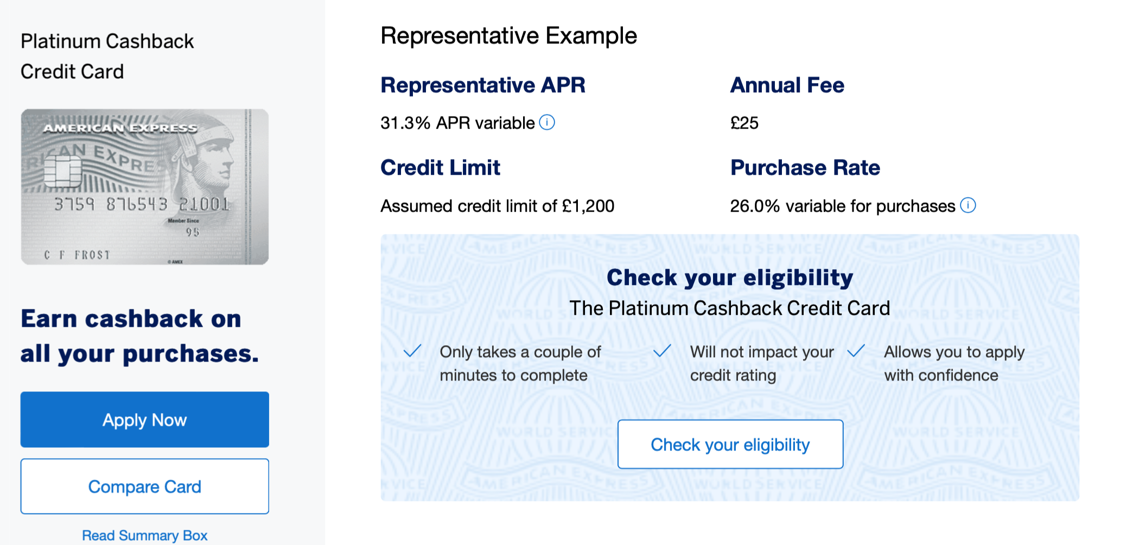This screenshot has width=1133, height=545.
Task: Click the Apply Now button
Action: (x=145, y=420)
